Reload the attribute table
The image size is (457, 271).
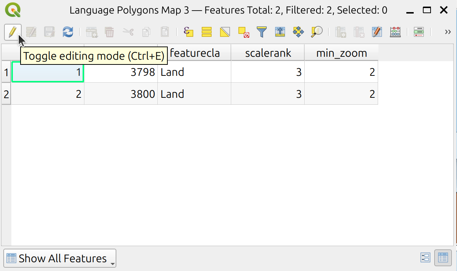click(x=68, y=32)
